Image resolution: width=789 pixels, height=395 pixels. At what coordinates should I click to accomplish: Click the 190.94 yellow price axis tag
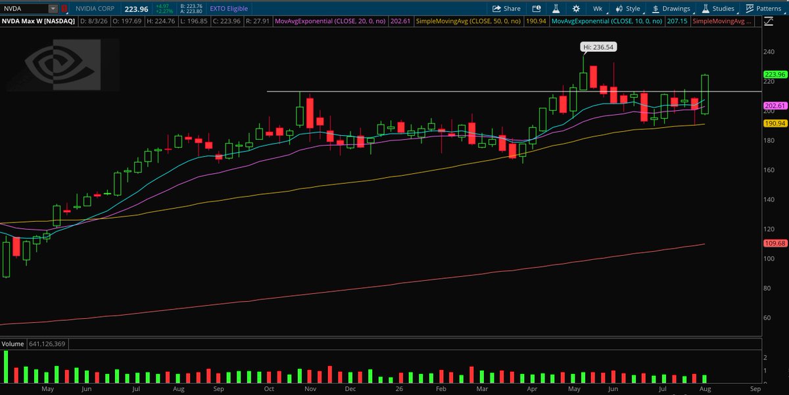[x=775, y=123]
